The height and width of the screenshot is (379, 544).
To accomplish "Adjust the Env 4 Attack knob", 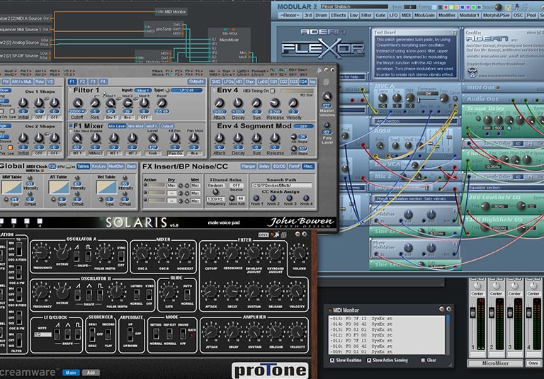I will click(x=220, y=103).
